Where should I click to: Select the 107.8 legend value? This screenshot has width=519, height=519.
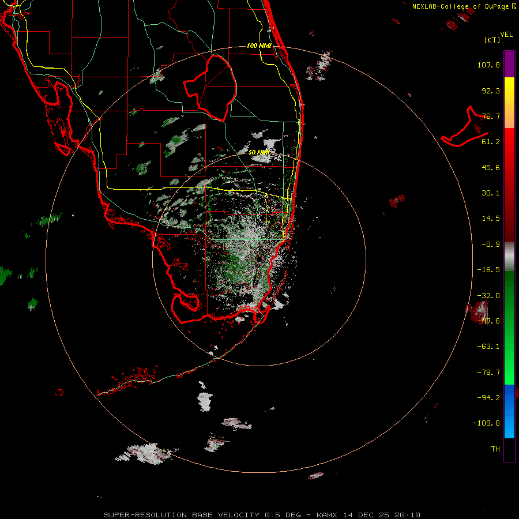488,65
